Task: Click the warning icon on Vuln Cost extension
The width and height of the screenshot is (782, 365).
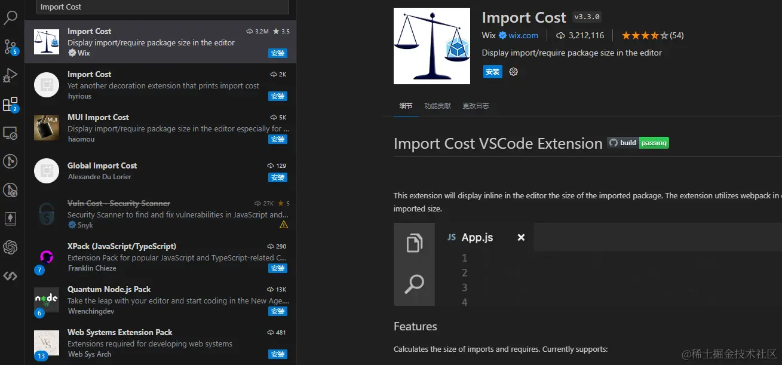Action: pos(284,225)
